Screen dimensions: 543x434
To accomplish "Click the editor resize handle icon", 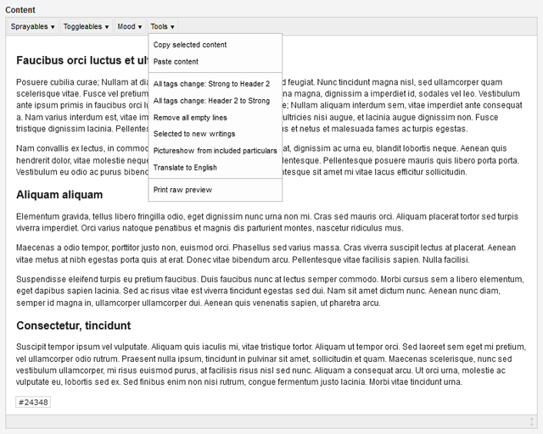I will tap(532, 421).
